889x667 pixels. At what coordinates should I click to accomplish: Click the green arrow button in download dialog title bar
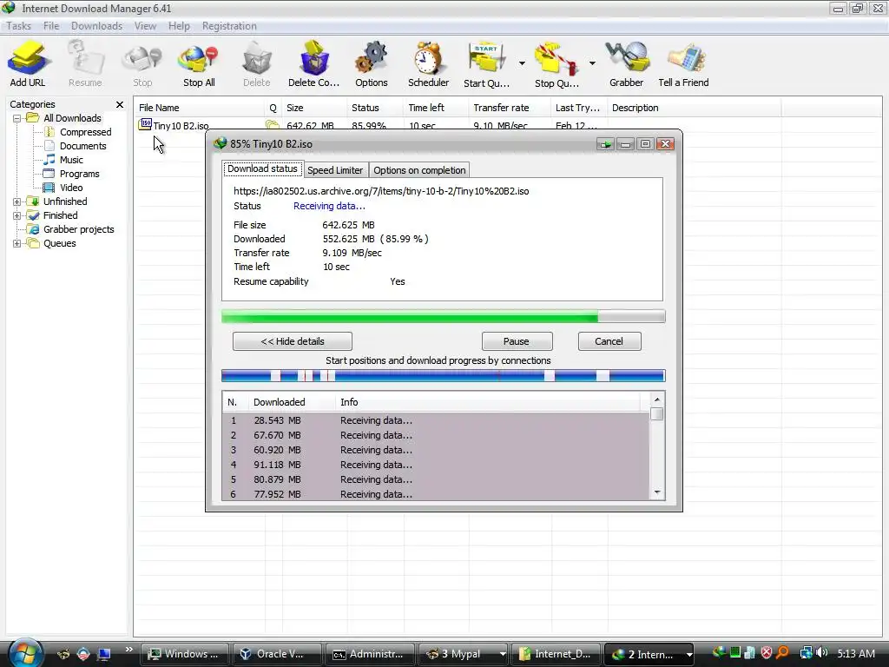pyautogui.click(x=605, y=144)
